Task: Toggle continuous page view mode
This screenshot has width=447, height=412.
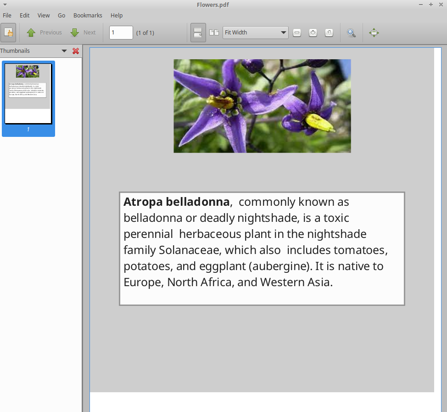Action: (x=198, y=33)
